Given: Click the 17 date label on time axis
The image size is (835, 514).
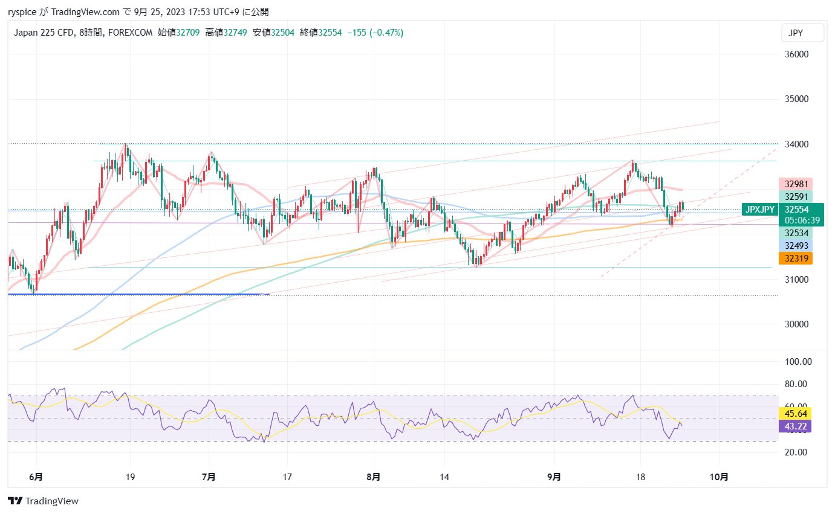Looking at the screenshot, I should coord(287,477).
